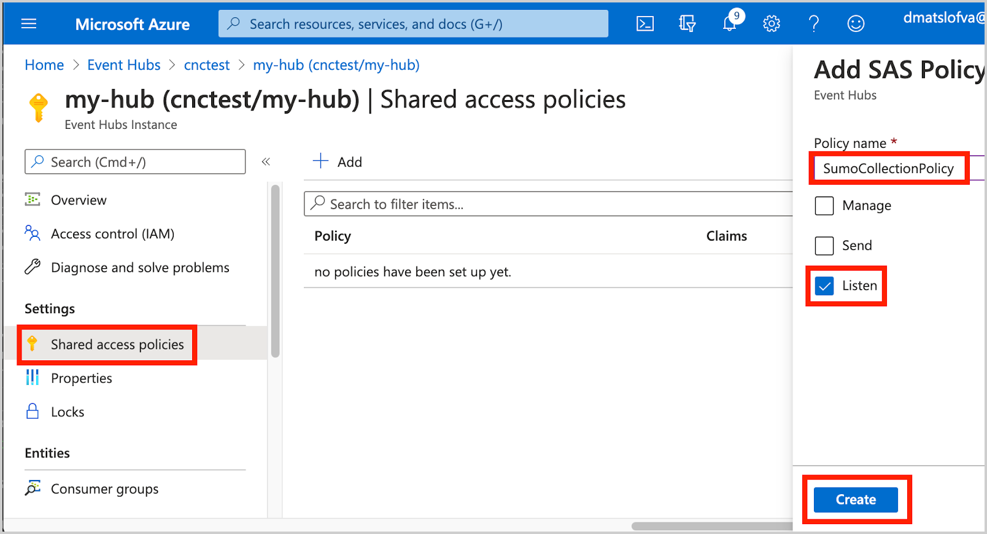Viewport: 987px width, 534px height.
Task: Click the search resources box
Action: point(413,24)
